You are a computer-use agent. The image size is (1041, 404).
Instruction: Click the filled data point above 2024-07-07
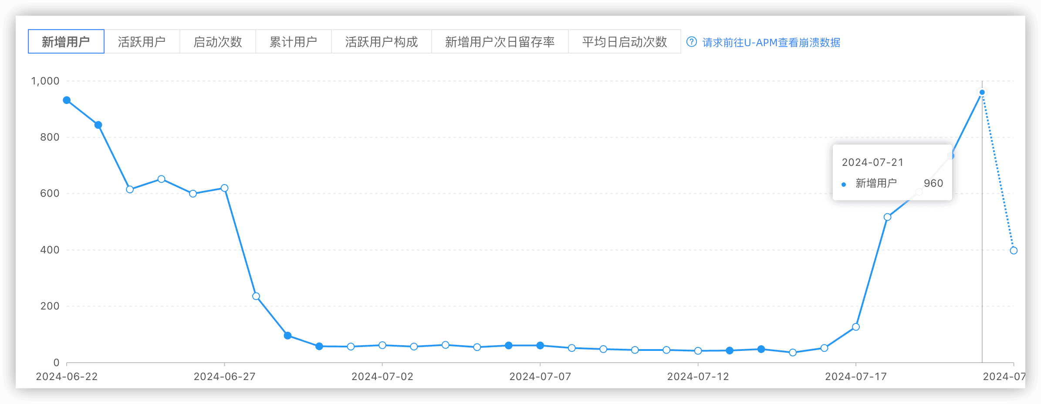(540, 345)
